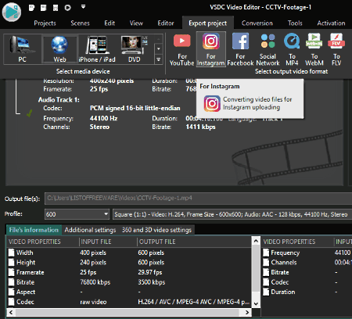Viewport: 352px width, 319px height.
Task: Open the Projects ribbon tab
Action: pos(45,23)
